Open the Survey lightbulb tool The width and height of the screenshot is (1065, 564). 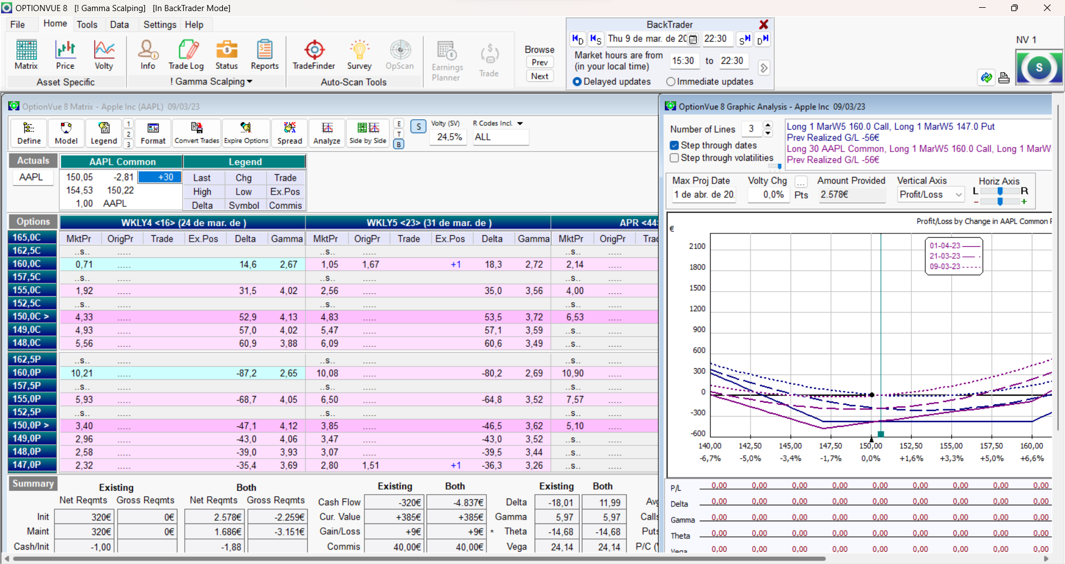point(359,55)
